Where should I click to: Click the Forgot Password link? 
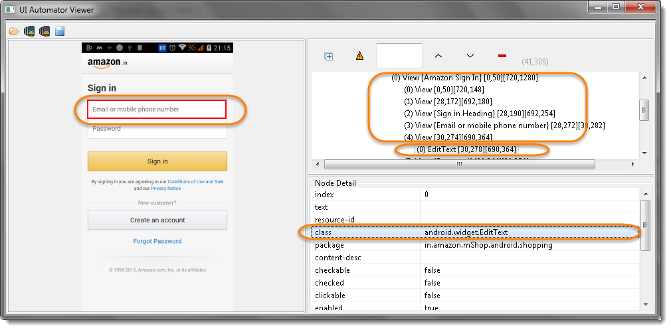coord(157,241)
